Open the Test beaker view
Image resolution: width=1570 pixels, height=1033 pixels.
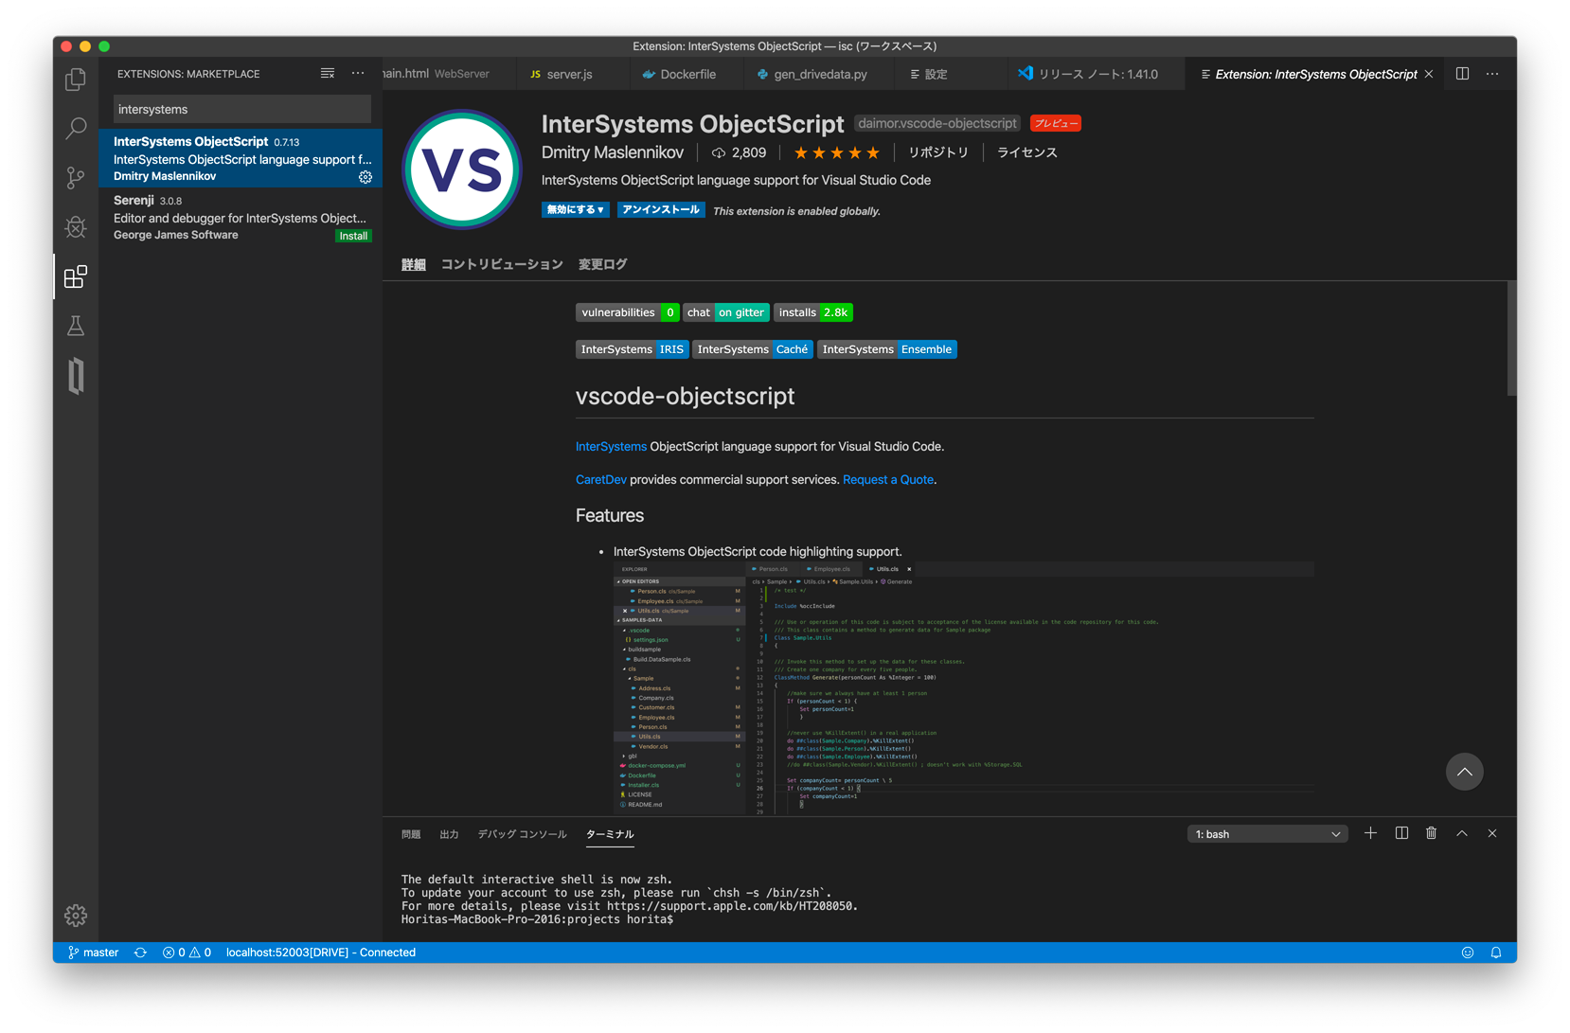(x=76, y=326)
